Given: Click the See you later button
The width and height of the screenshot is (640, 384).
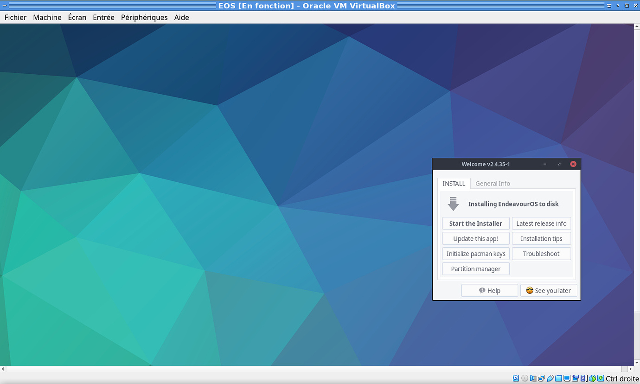Looking at the screenshot, I should (549, 290).
